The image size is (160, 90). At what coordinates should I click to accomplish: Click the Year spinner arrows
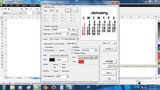pyautogui.click(x=57, y=11)
